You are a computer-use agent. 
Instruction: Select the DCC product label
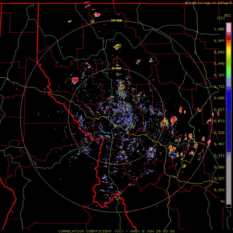227,15
